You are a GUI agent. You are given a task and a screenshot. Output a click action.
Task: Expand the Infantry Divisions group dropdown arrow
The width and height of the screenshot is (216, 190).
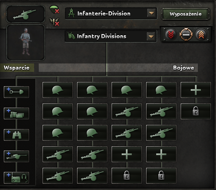(151, 36)
